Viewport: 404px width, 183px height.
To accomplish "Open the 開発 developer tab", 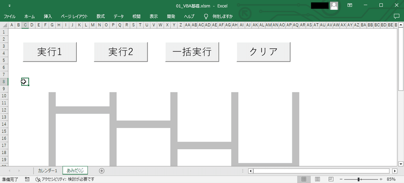I will [x=171, y=17].
